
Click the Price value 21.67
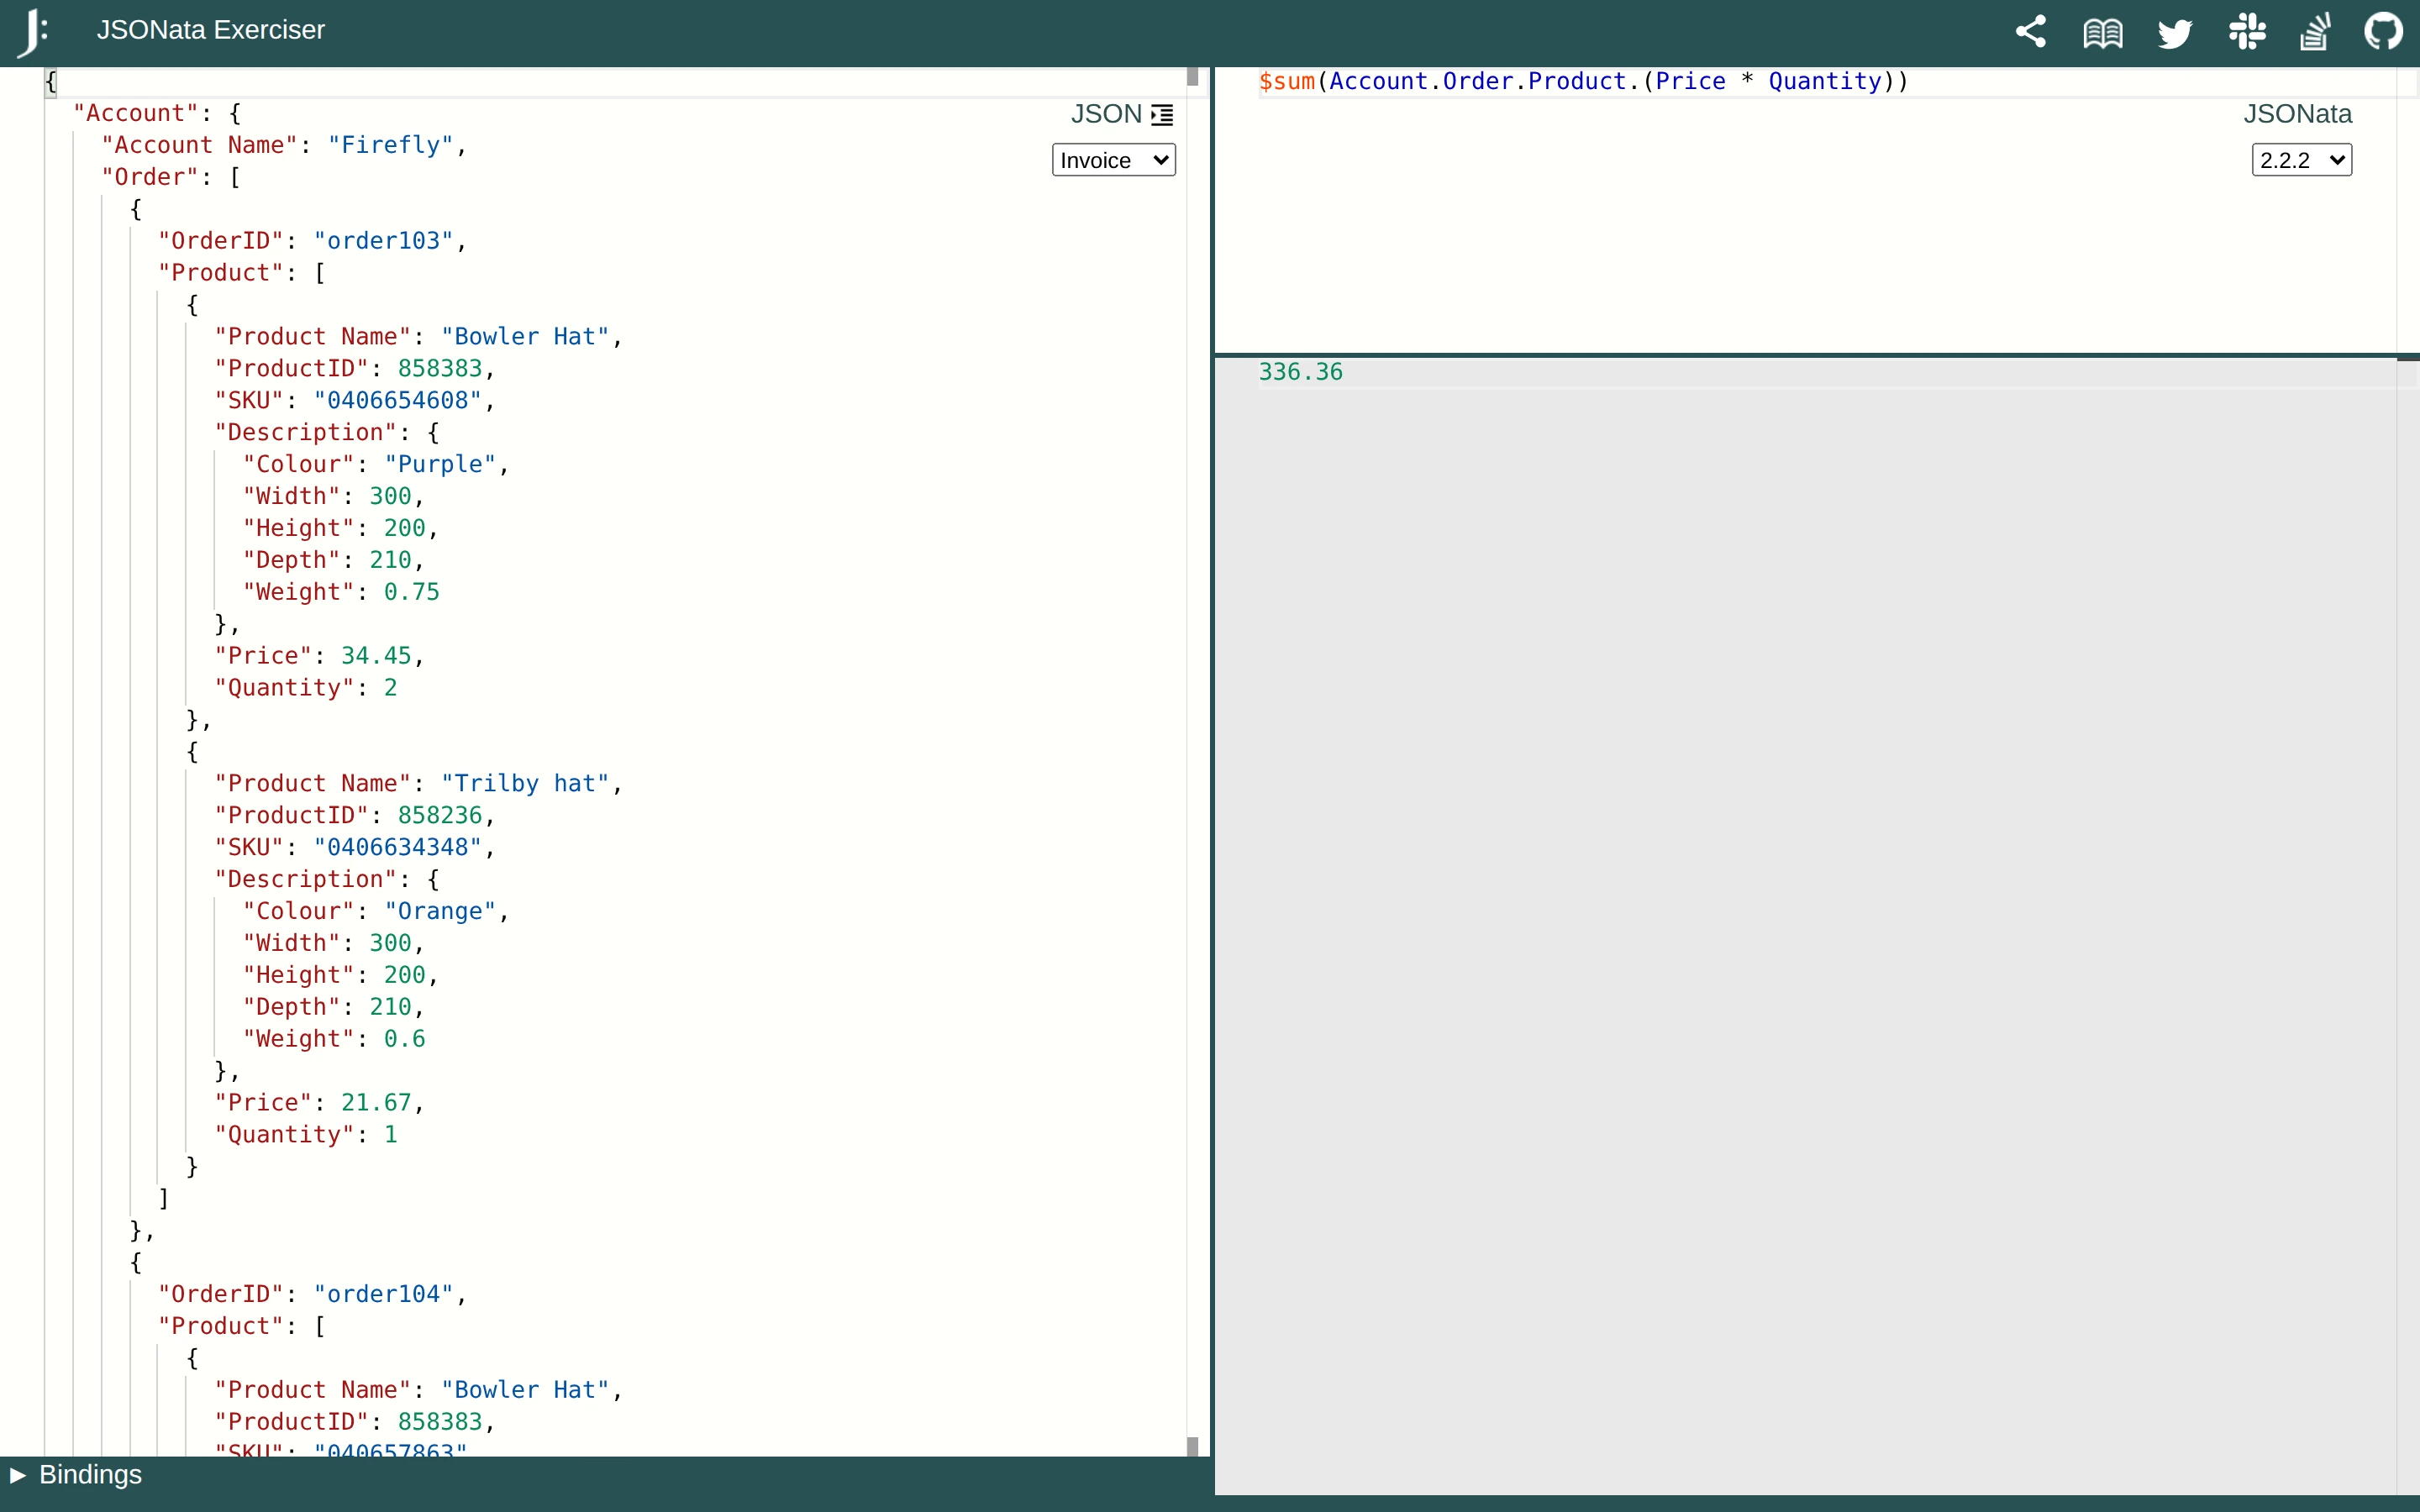click(x=376, y=1103)
